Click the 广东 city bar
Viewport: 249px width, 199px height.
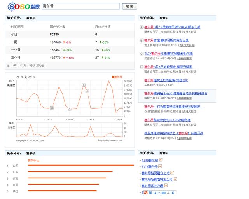[70, 171]
